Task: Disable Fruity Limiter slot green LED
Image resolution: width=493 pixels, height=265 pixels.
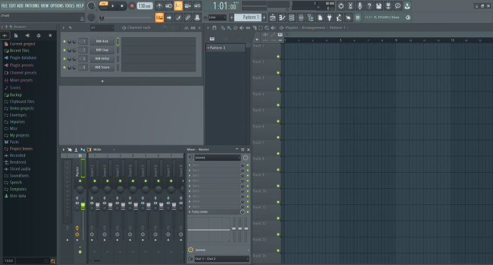Action: click(248, 212)
